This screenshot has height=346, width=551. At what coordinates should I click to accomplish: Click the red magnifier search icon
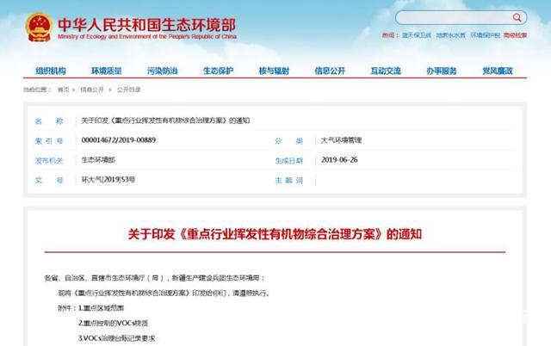coord(517,17)
